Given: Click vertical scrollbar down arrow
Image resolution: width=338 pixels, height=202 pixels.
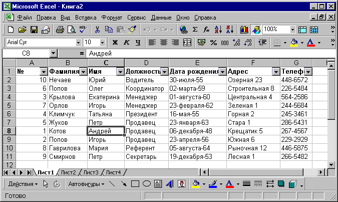Looking at the screenshot, I should coord(331,165).
